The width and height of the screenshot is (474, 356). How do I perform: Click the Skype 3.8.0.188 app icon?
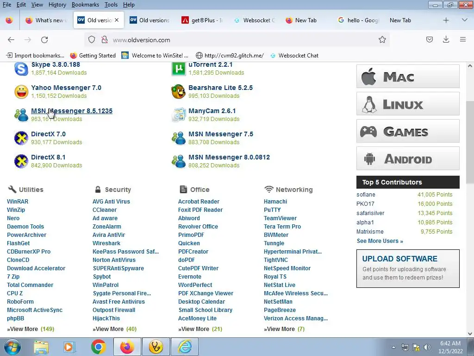point(21,69)
